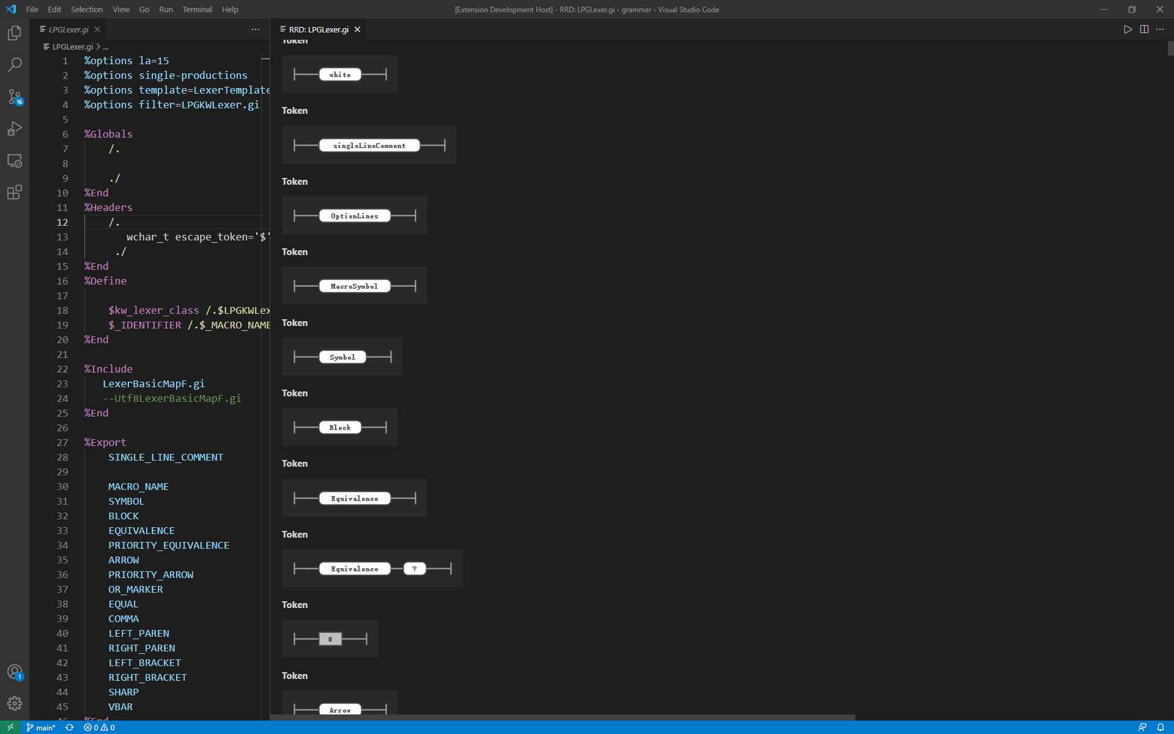Open errors and warnings count in status bar
The width and height of the screenshot is (1174, 734).
99,727
